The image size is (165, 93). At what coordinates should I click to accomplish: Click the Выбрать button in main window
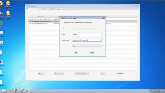(x=41, y=74)
